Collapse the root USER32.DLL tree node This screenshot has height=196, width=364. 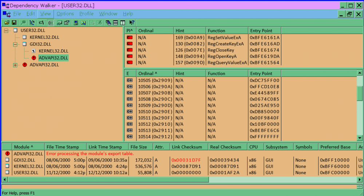(6, 30)
